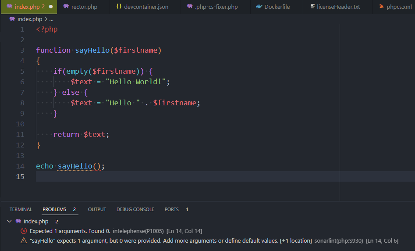This screenshot has width=415, height=251.
Task: Click the PHP elephant icon on rector.php tab
Action: pos(66,6)
